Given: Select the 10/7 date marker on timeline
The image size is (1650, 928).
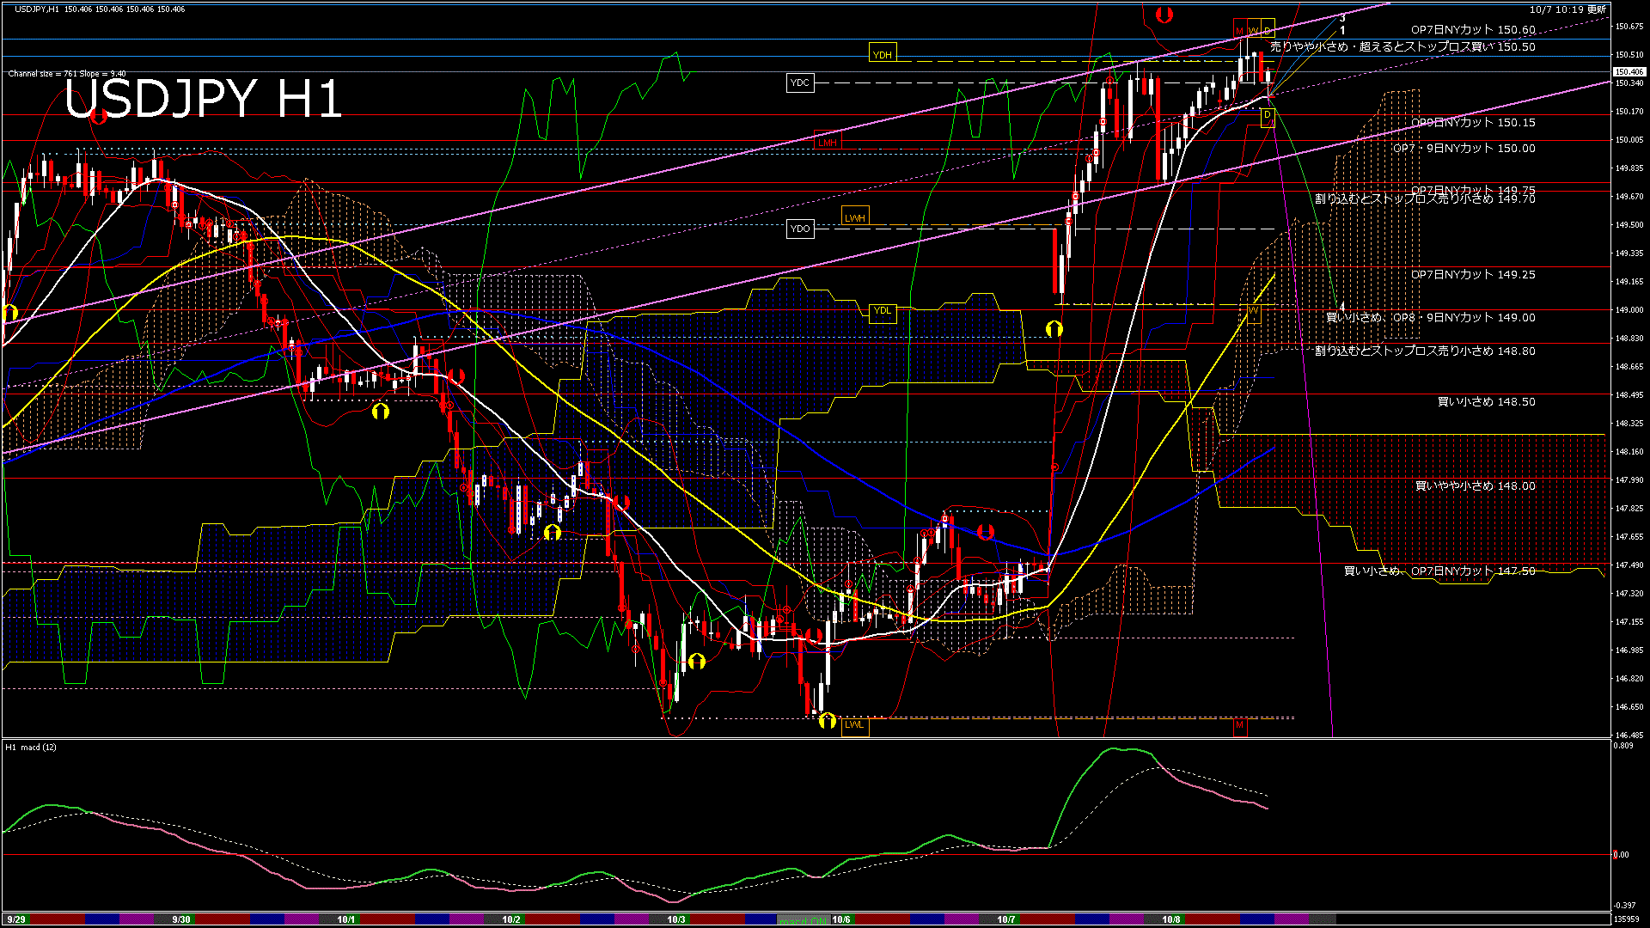Looking at the screenshot, I should [x=1005, y=919].
